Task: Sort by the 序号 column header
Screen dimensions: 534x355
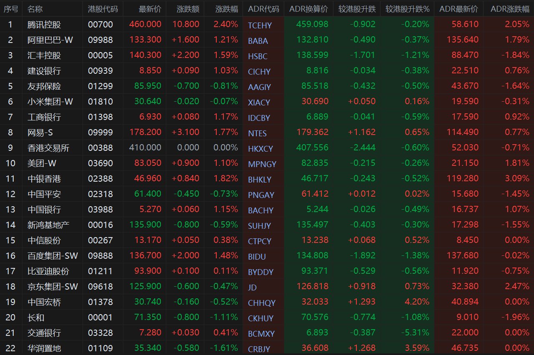Action: (x=11, y=9)
